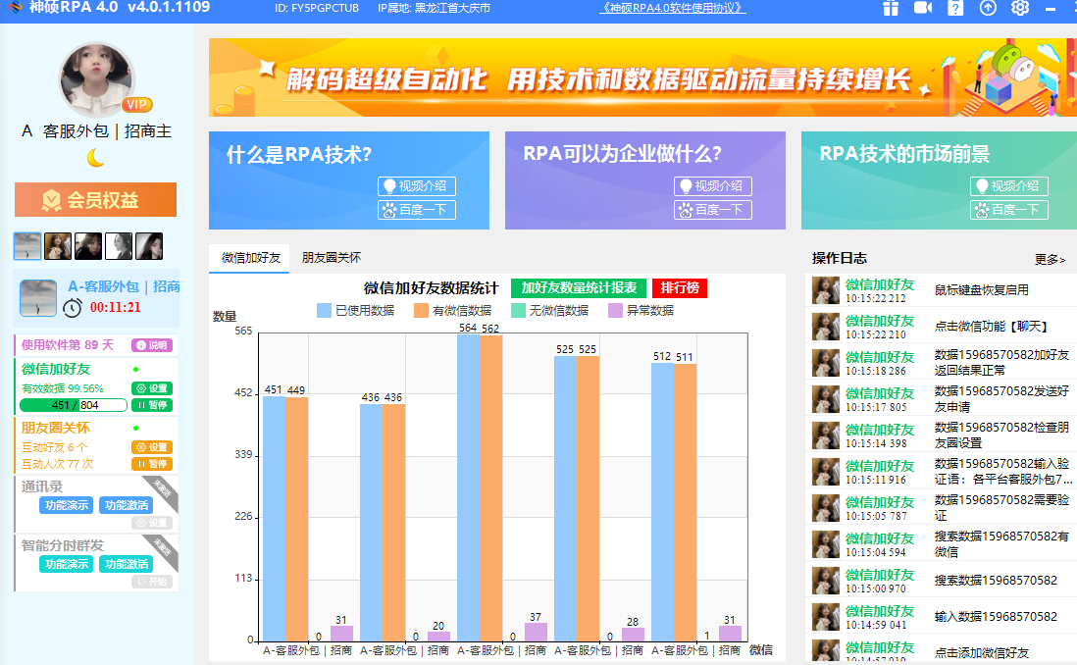
Task: Click the 无微信数据 green legend swatch
Action: 519,311
